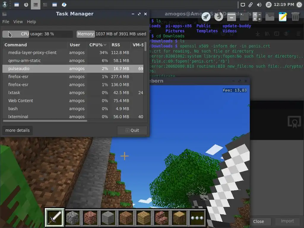Click the Memory usage progress bar
304x228 pixels.
[x=112, y=34]
